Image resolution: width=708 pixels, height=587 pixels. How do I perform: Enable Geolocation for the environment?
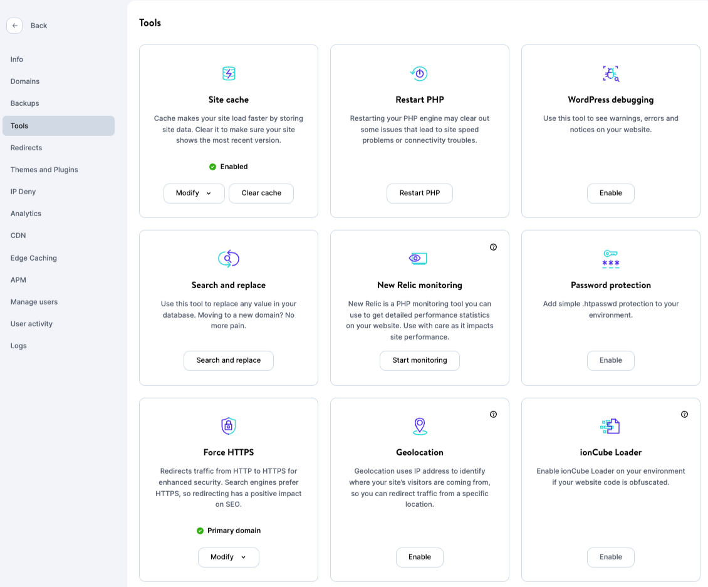pyautogui.click(x=420, y=557)
